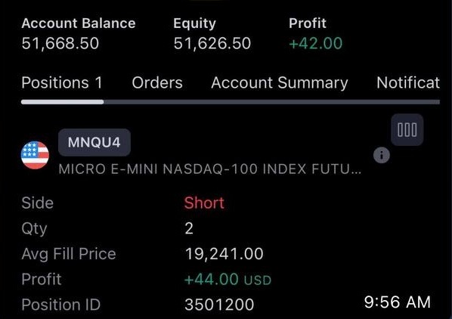This screenshot has height=319, width=452.
Task: Select the MNQU4 symbol badge
Action: (94, 142)
